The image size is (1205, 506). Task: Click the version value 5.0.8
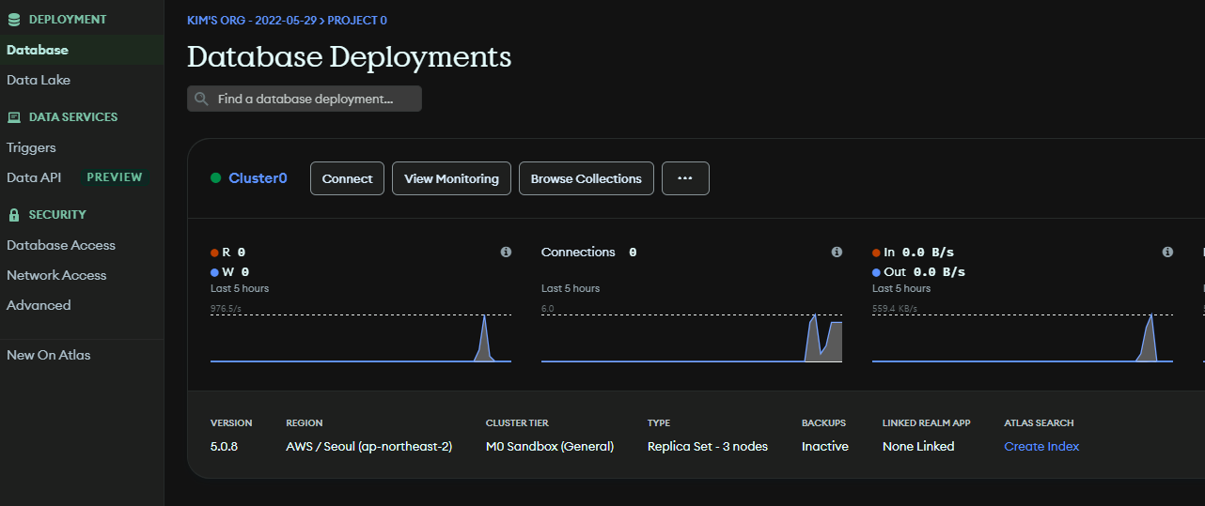tap(224, 447)
